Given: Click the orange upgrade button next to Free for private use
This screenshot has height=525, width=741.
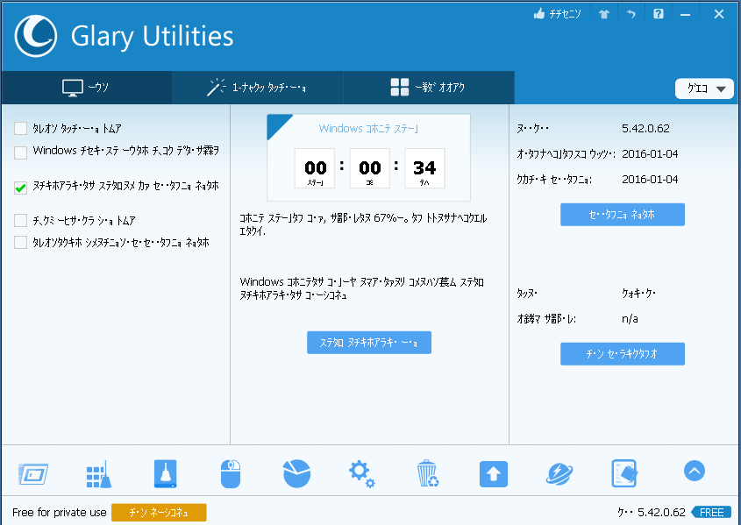Looking at the screenshot, I should click(x=159, y=513).
